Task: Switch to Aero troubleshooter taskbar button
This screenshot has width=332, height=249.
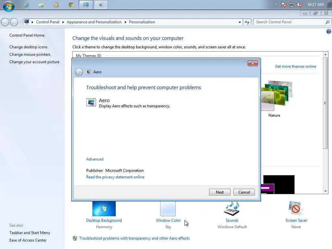Action: [x=101, y=5]
